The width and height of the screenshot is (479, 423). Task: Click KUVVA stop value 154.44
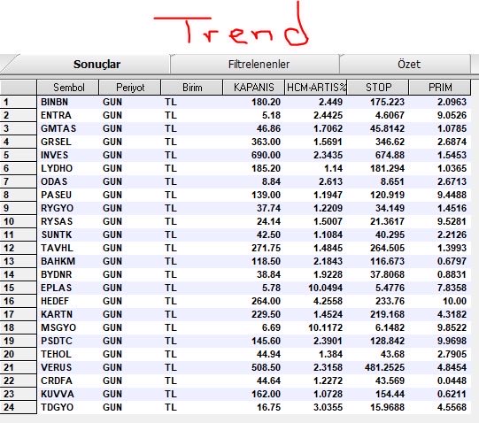click(390, 395)
